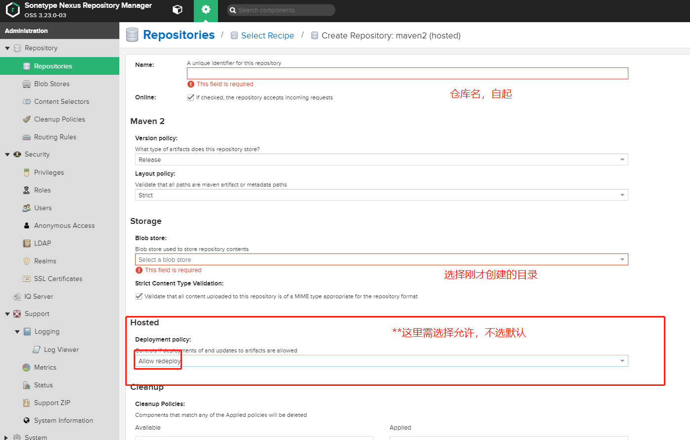Open the Administration gear icon

pyautogui.click(x=206, y=10)
